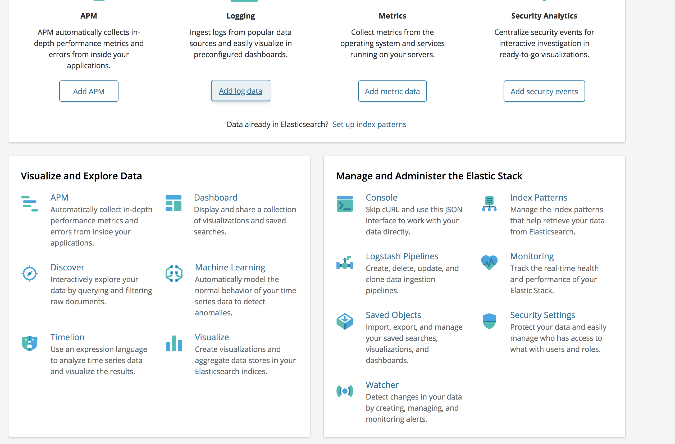This screenshot has height=444, width=675.
Task: Click the Dashboard panel icon
Action: pos(173,203)
